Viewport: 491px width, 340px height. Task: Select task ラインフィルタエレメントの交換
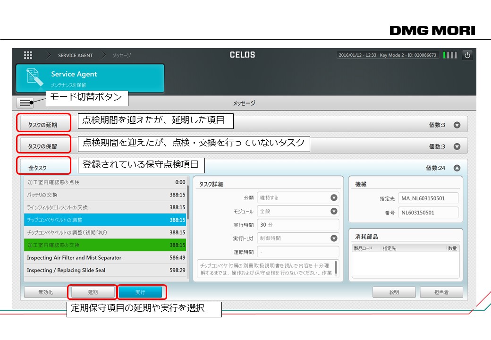pyautogui.click(x=105, y=207)
